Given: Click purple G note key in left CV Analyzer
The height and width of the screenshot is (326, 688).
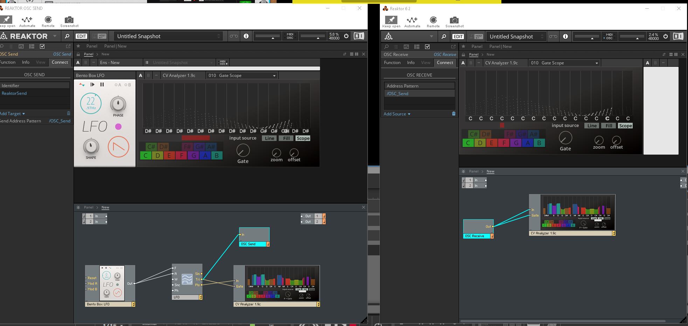Looking at the screenshot, I should [x=193, y=156].
